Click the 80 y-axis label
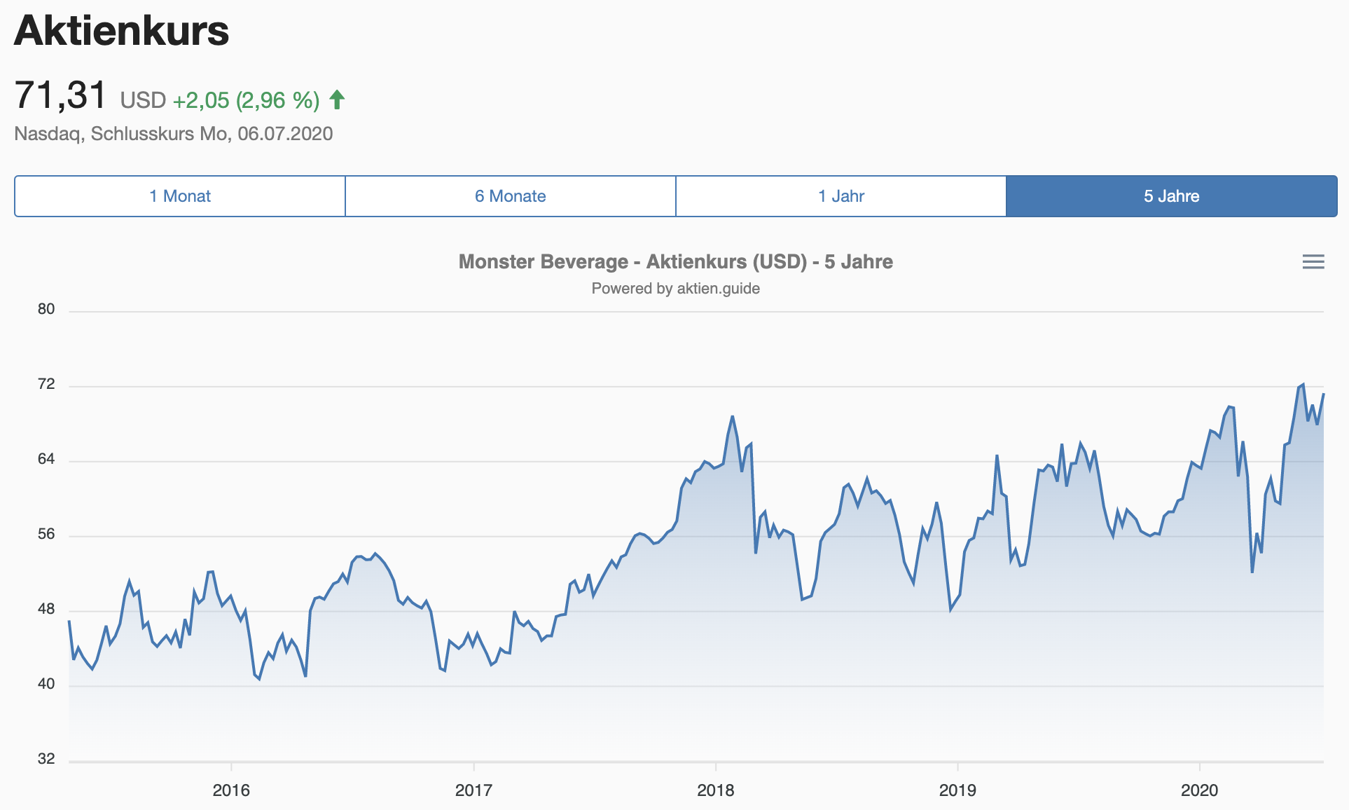Viewport: 1349px width, 810px height. pos(46,309)
